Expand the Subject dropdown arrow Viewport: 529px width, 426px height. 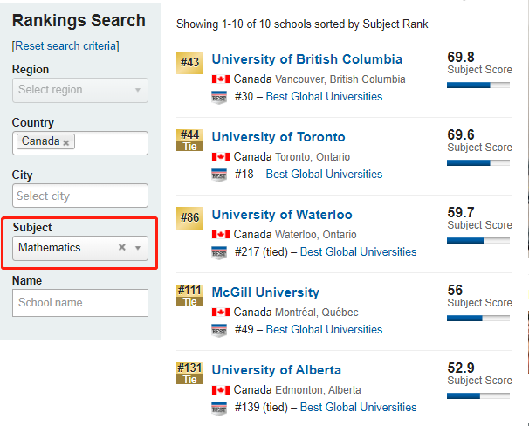pyautogui.click(x=138, y=248)
